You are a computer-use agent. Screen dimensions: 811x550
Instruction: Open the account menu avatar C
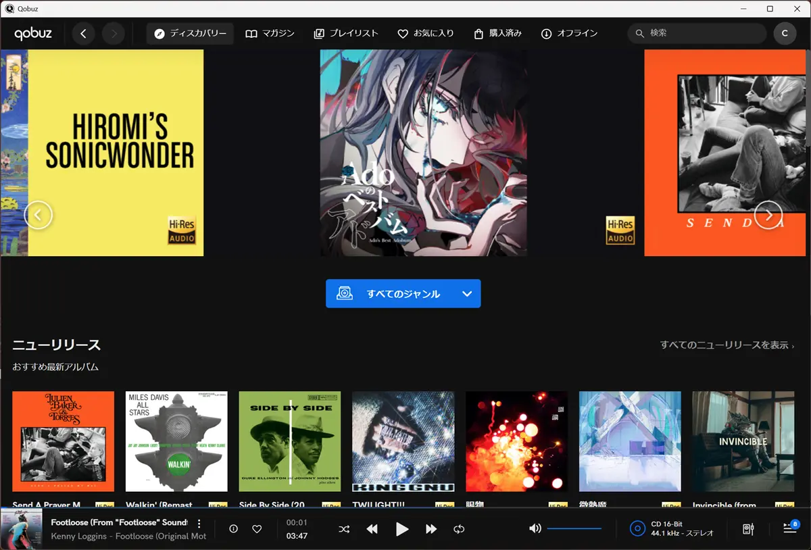coord(785,33)
